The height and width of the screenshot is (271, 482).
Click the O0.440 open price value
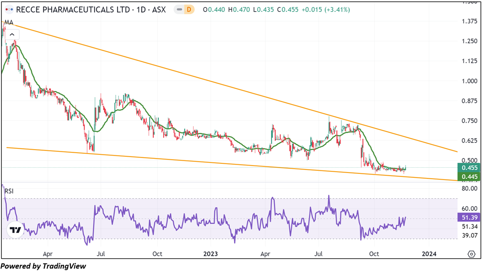214,10
